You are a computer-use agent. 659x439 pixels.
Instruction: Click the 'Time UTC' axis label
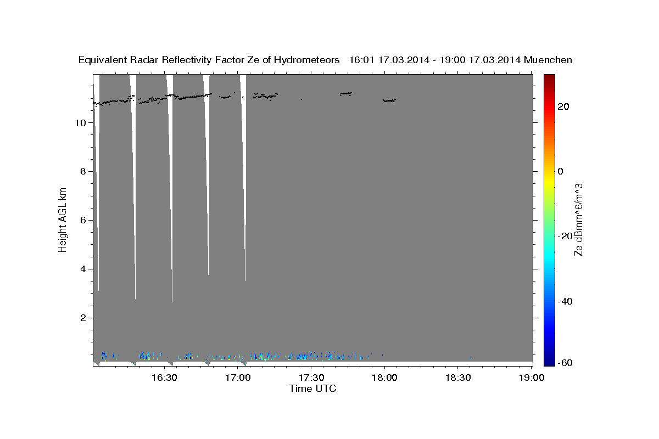click(312, 389)
